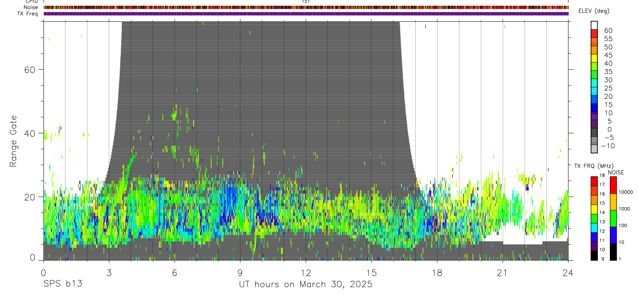Click the black 9–10 MHz swatch in TX FRQ bar
Image resolution: width=639 pixels, height=295 pixels.
(x=594, y=255)
